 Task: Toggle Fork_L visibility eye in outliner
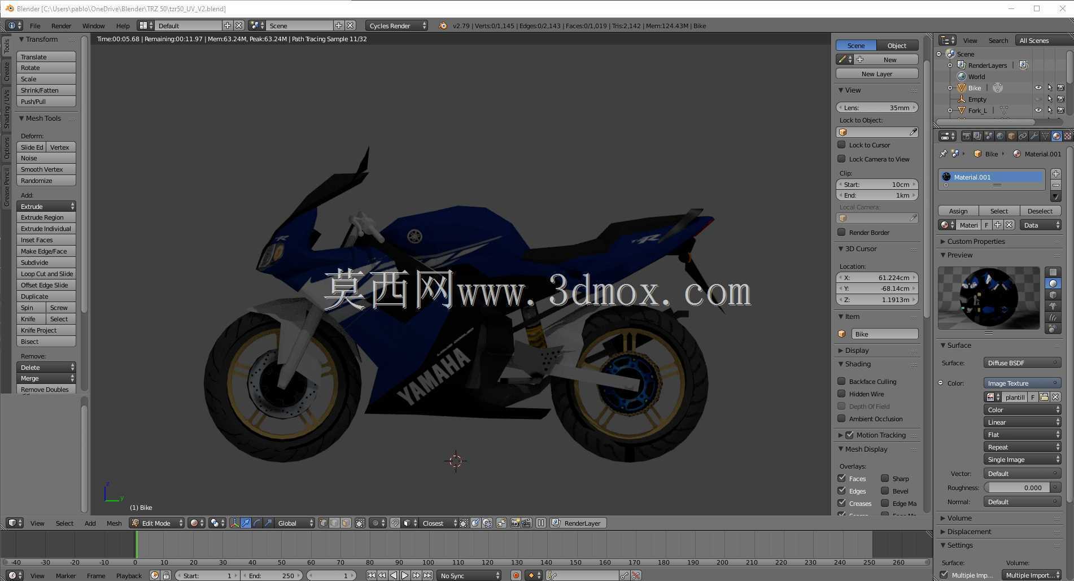(x=1038, y=110)
